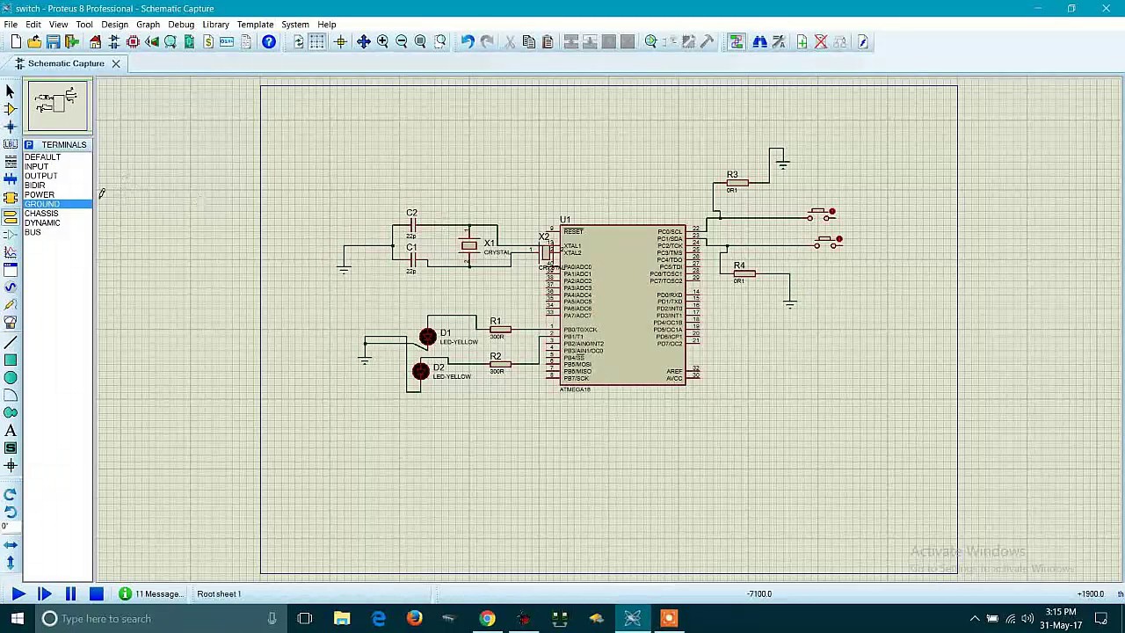Select the Text tool A icon

11,431
